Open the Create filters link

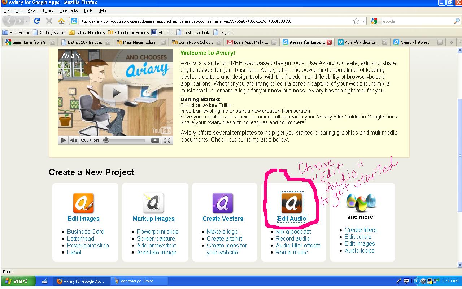361,230
